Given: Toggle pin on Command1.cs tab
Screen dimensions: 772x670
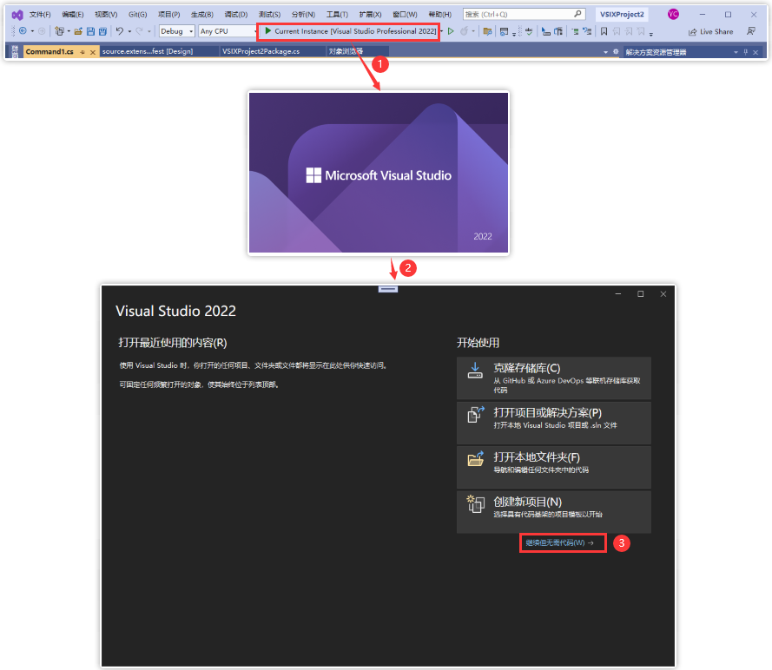Looking at the screenshot, I should tap(82, 52).
